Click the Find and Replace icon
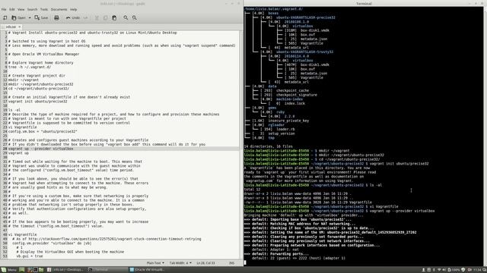This screenshot has height=273, width=487. (x=135, y=17)
